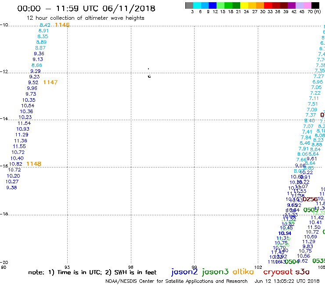Viewport: 325px width, 285px height.
Task: Click the wave height value 9.13
Action: 38,59
